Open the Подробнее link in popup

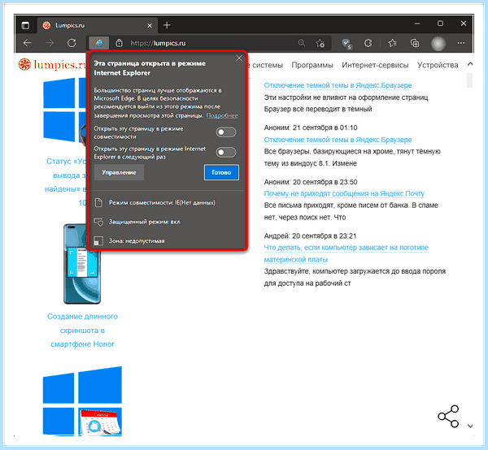pos(222,115)
